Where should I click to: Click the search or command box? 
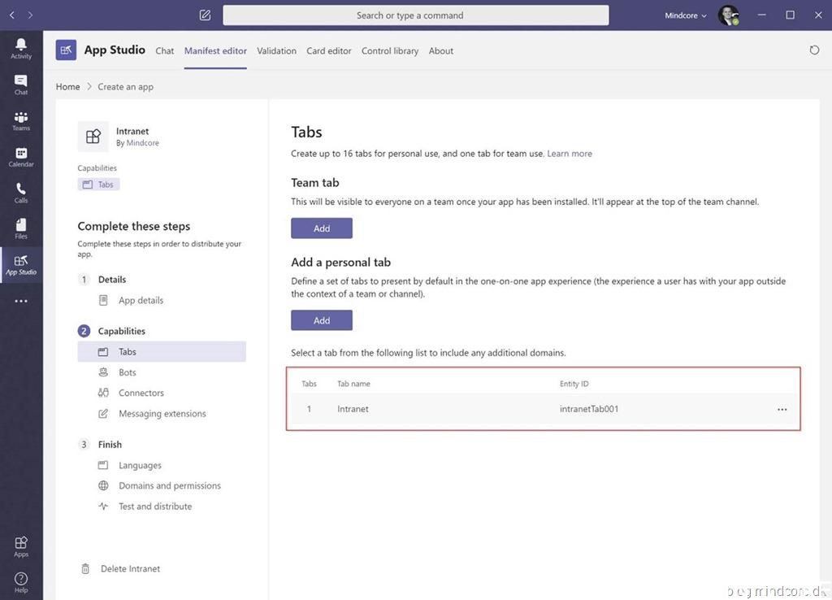pyautogui.click(x=415, y=15)
